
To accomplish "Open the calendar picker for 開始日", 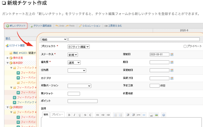I will tap(172, 55).
